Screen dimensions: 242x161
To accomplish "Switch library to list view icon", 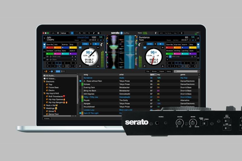I will [x=63, y=71].
